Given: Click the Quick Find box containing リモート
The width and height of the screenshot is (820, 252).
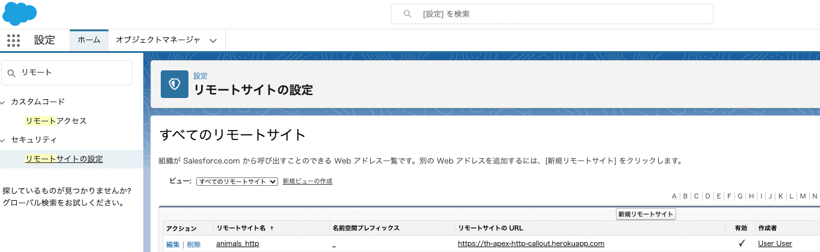Looking at the screenshot, I should tap(67, 73).
